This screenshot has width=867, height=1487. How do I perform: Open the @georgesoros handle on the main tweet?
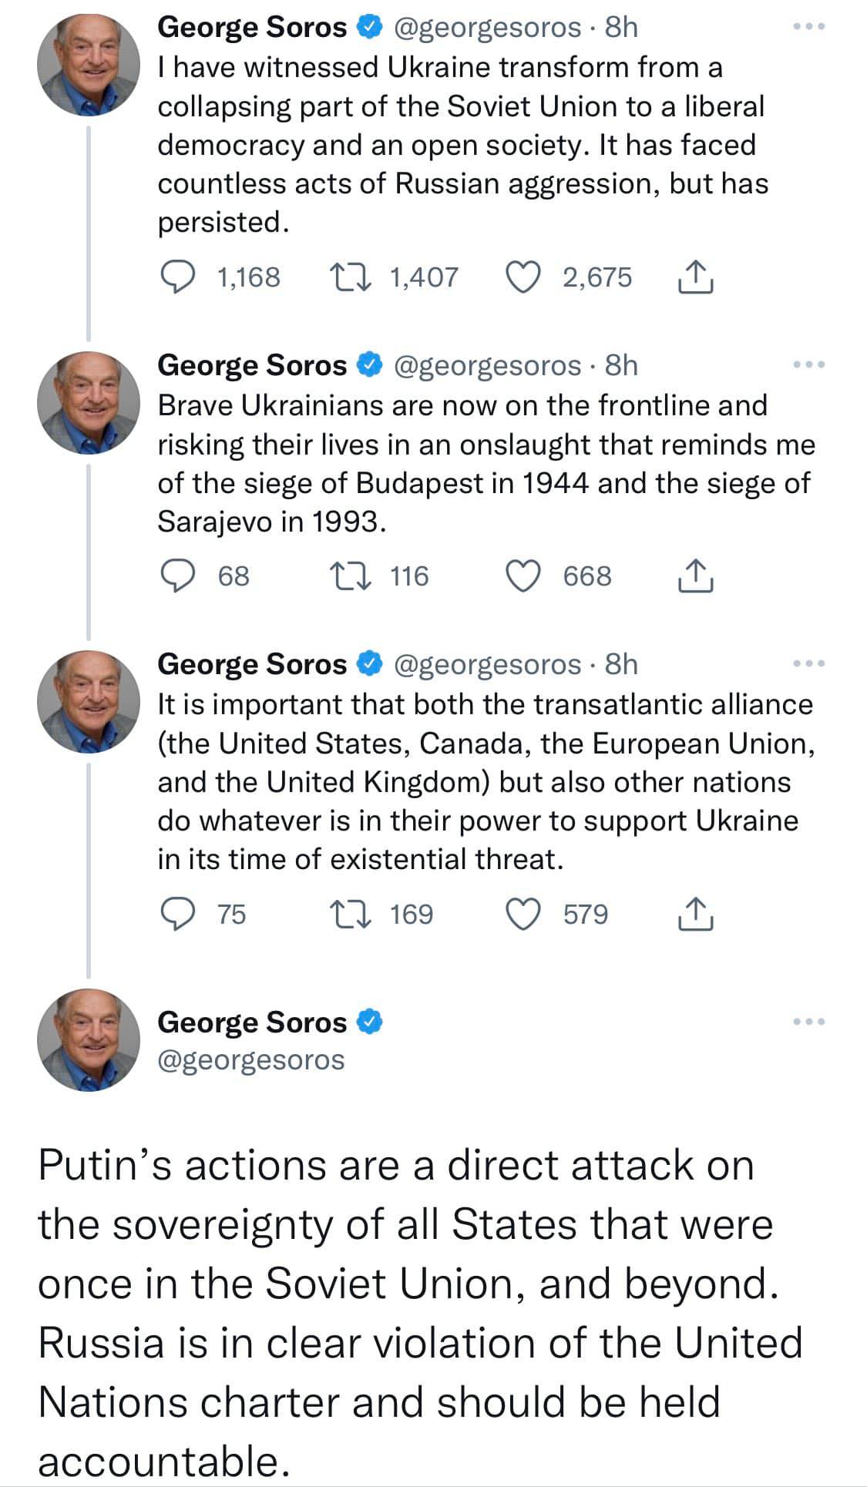[250, 1060]
